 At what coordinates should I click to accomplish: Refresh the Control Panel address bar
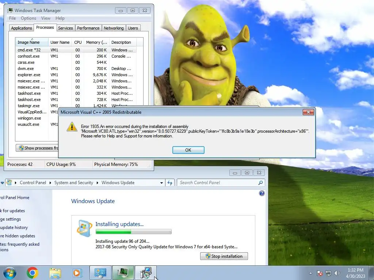point(169,183)
